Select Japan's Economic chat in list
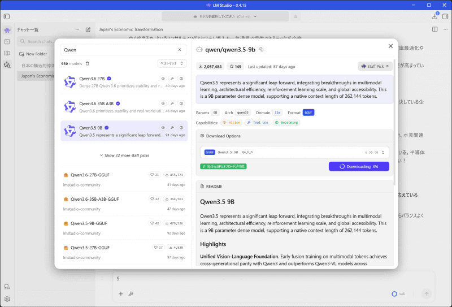Screen dimensions: 452x307 [x=36, y=76]
